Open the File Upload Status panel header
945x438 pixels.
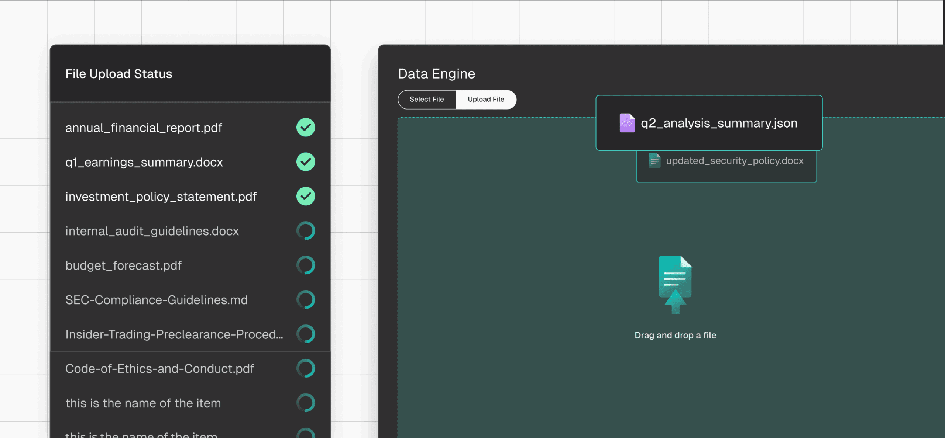[x=119, y=73]
